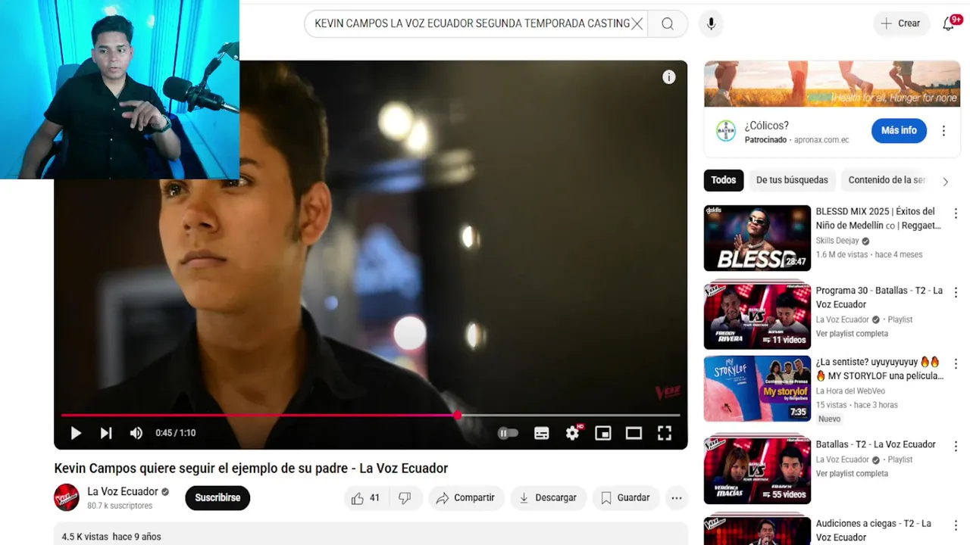The height and width of the screenshot is (545, 970).
Task: Show video info card icon
Action: [x=669, y=76]
